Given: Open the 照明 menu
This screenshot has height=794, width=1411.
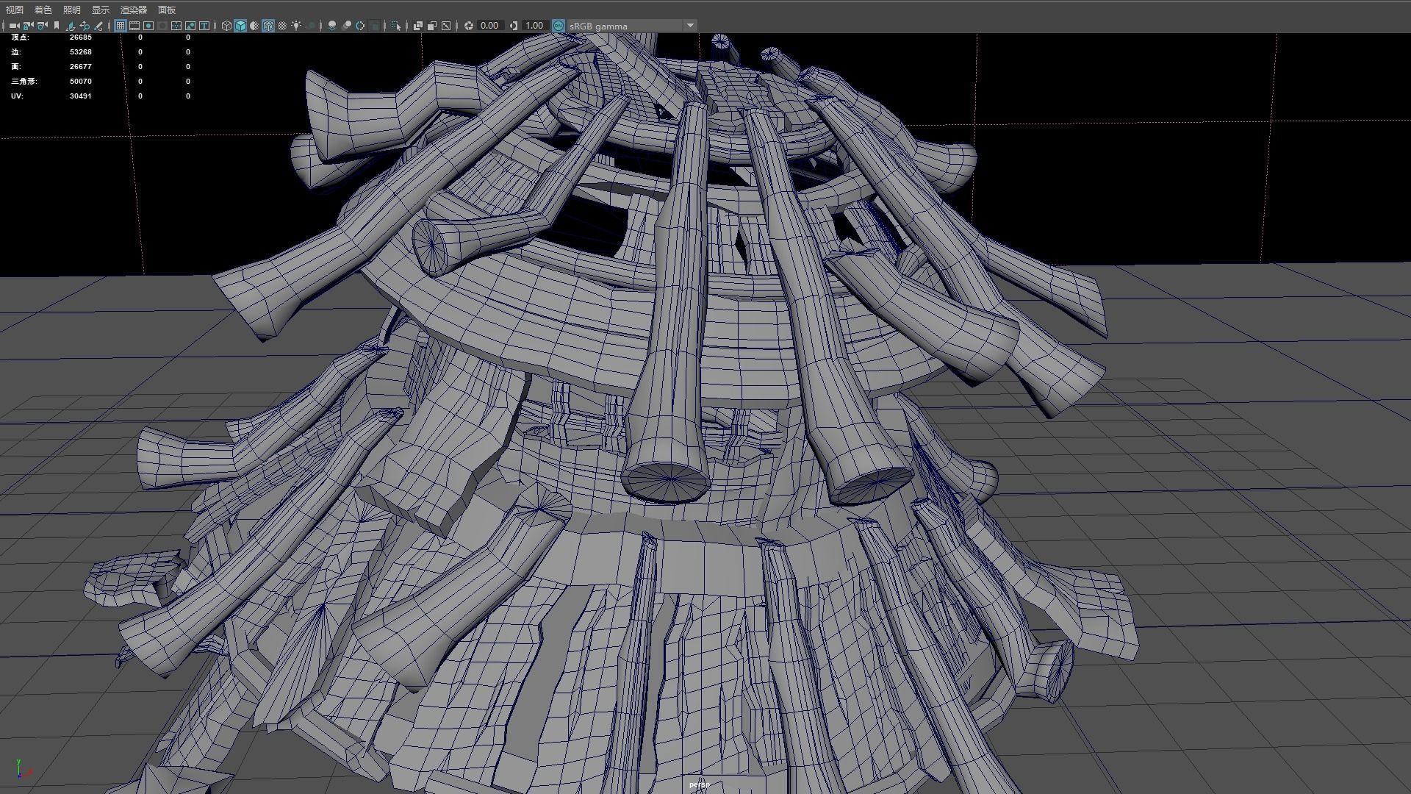Looking at the screenshot, I should click(x=72, y=10).
